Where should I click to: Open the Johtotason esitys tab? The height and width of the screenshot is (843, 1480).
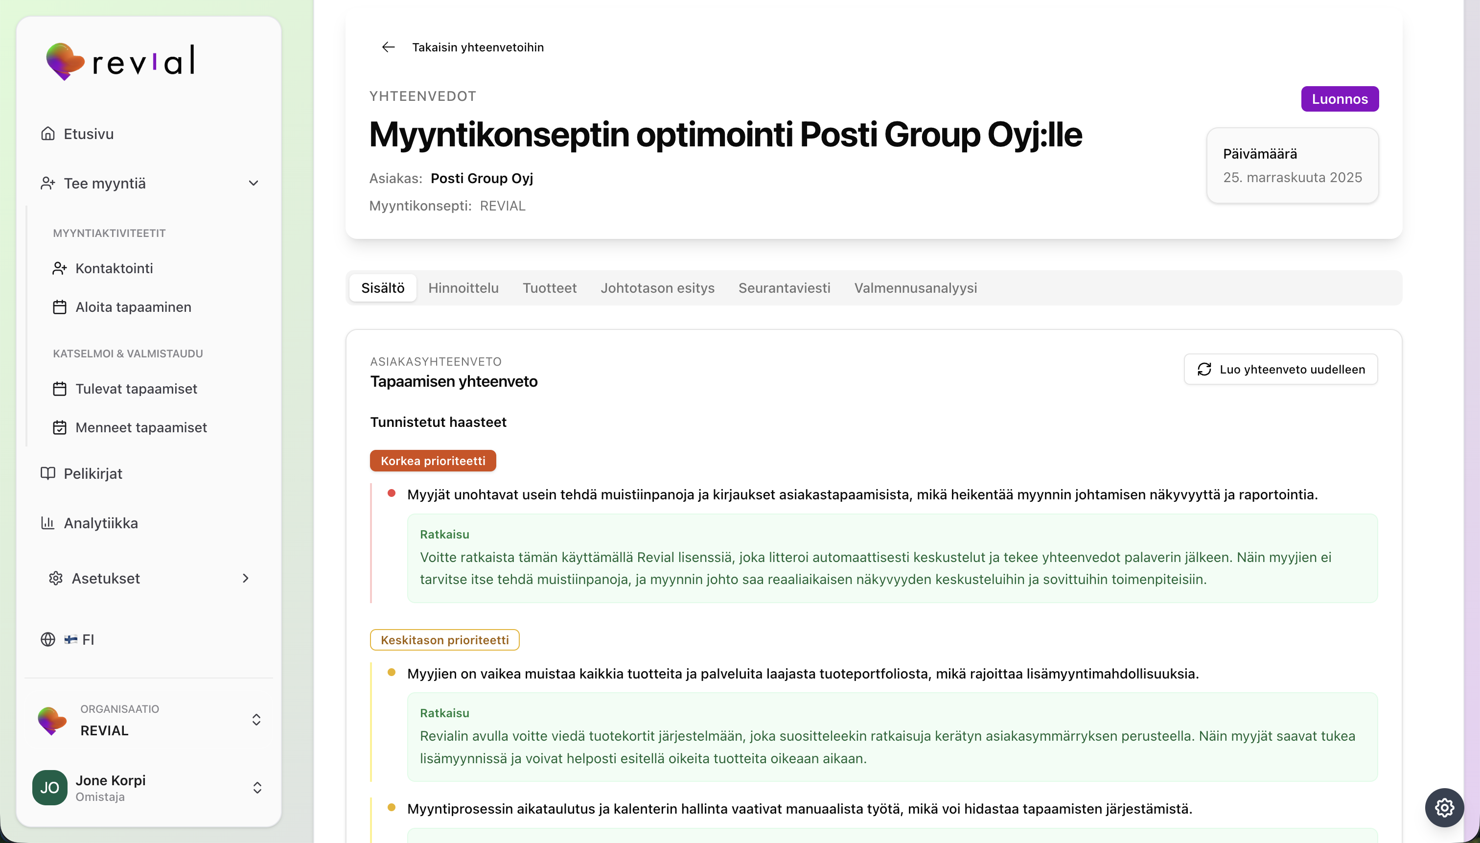657,288
